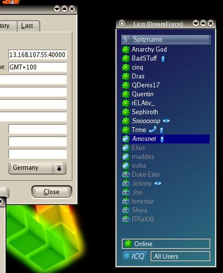The height and width of the screenshot is (273, 223).
Task: Select contact BadSTuff
Action: pos(144,59)
